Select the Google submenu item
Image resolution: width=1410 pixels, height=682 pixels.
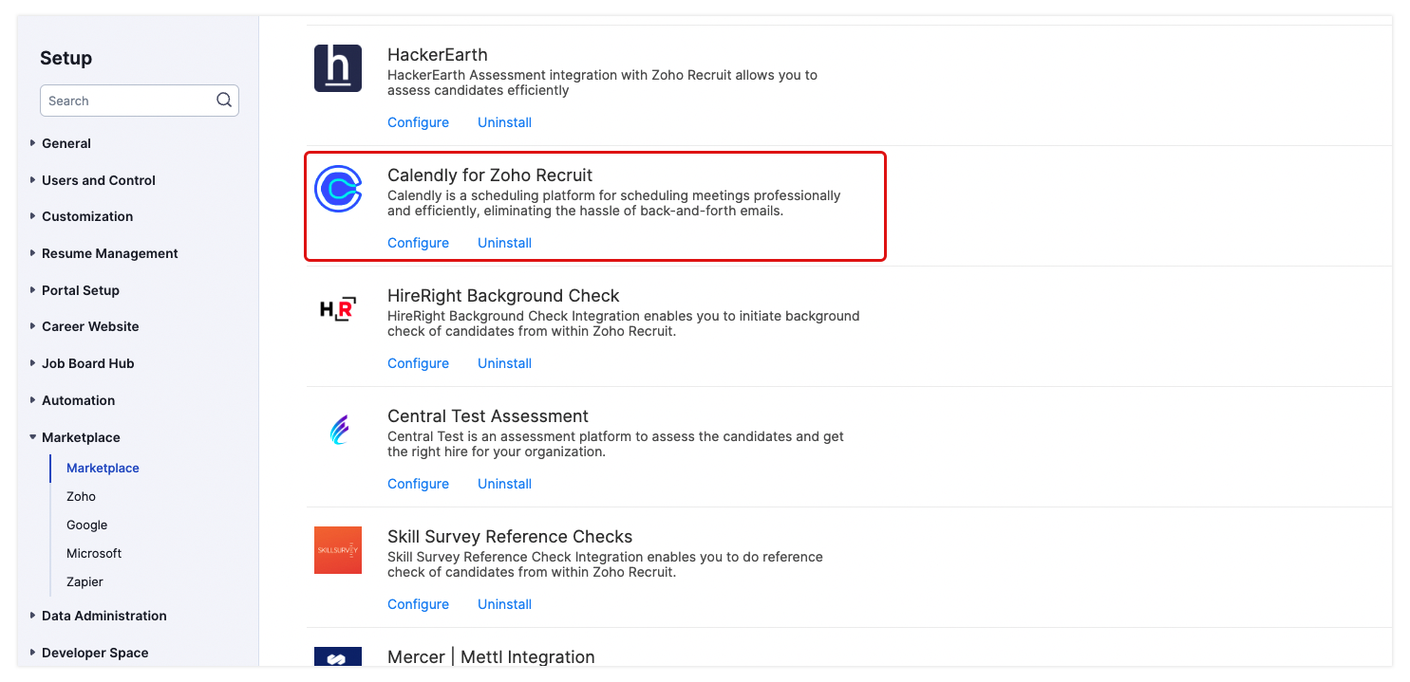pyautogui.click(x=86, y=525)
